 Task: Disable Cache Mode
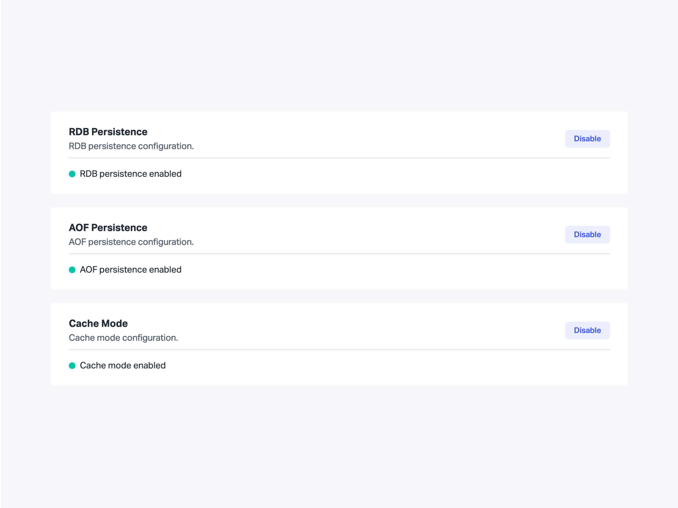[587, 330]
